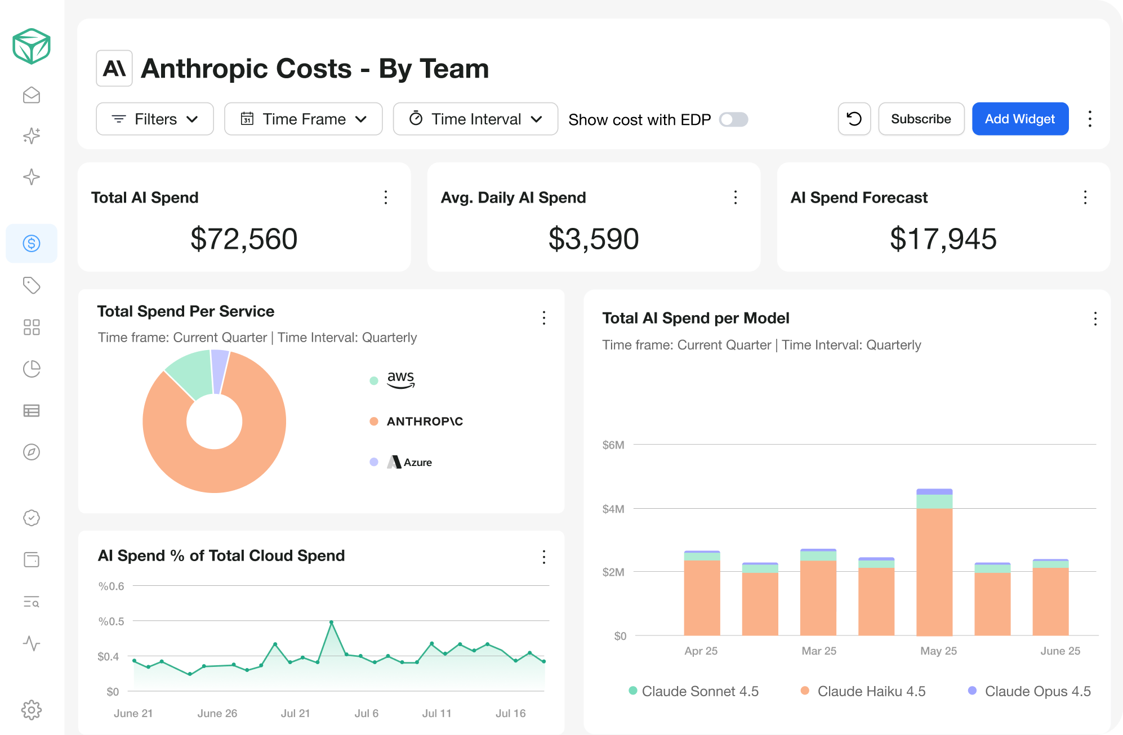Screen dimensions: 1123x735
Task: Click the tallest bar in model chart
Action: click(x=934, y=563)
